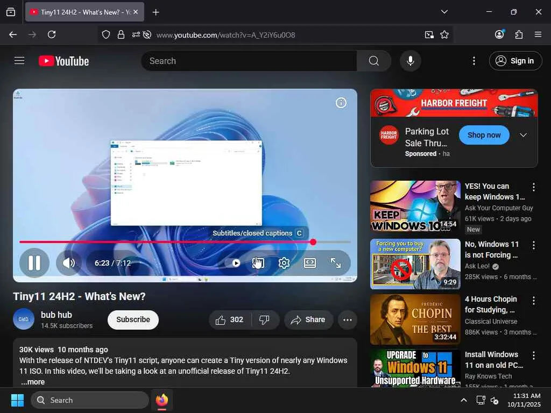Click the search magnifier button
551x413 pixels.
point(374,61)
